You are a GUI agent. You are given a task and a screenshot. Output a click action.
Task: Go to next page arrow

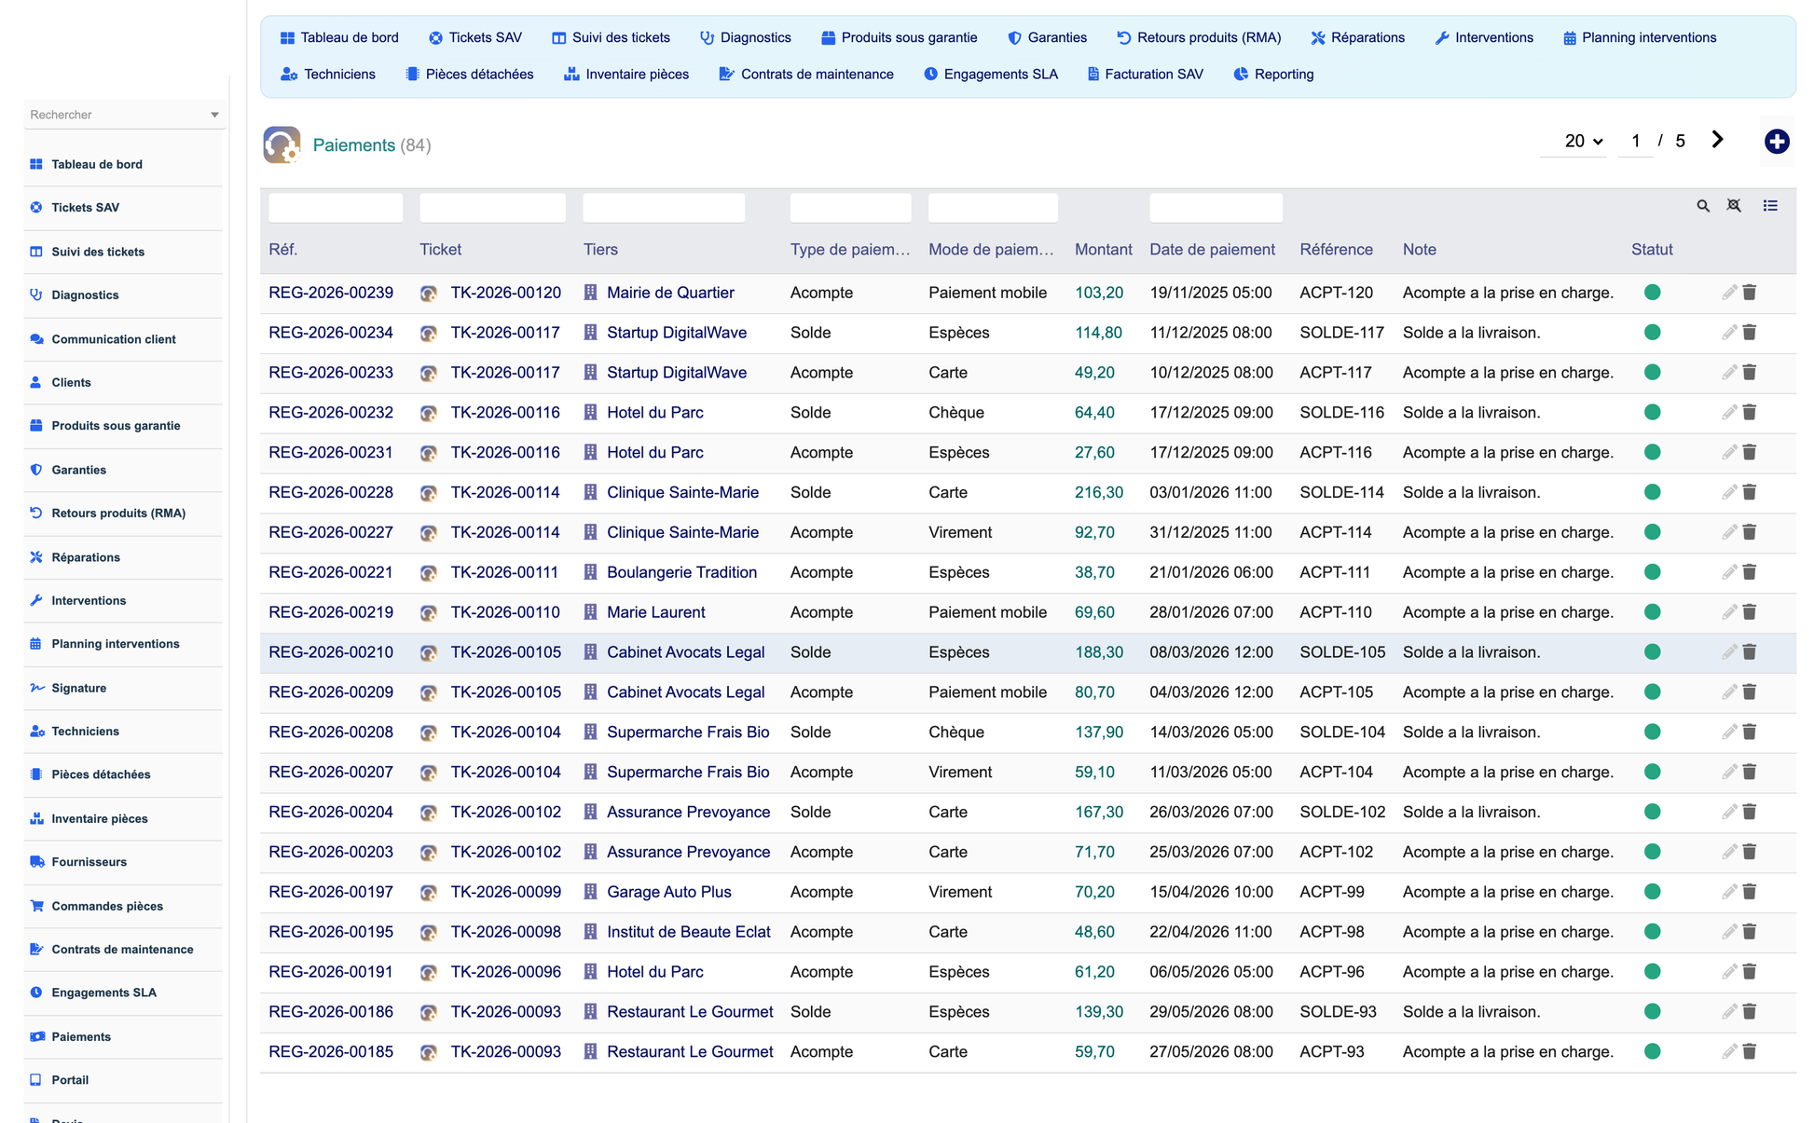(x=1717, y=140)
